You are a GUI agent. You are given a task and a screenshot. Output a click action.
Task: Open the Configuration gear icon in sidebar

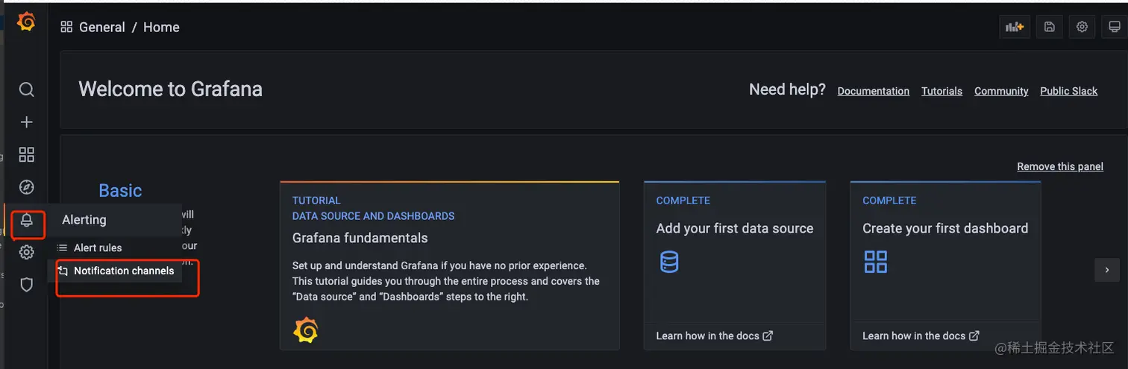tap(26, 252)
